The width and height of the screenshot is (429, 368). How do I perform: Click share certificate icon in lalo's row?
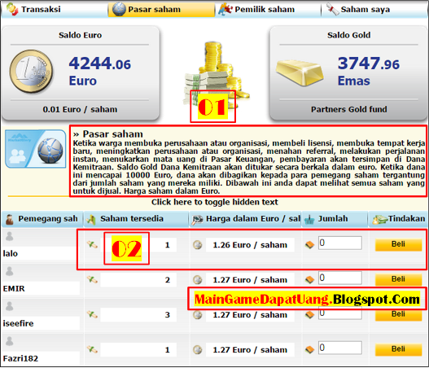(92, 244)
